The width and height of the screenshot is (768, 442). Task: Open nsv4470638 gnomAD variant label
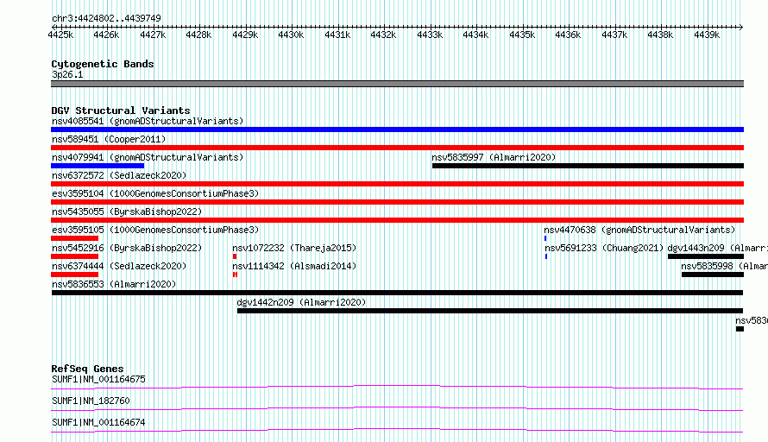click(x=639, y=230)
